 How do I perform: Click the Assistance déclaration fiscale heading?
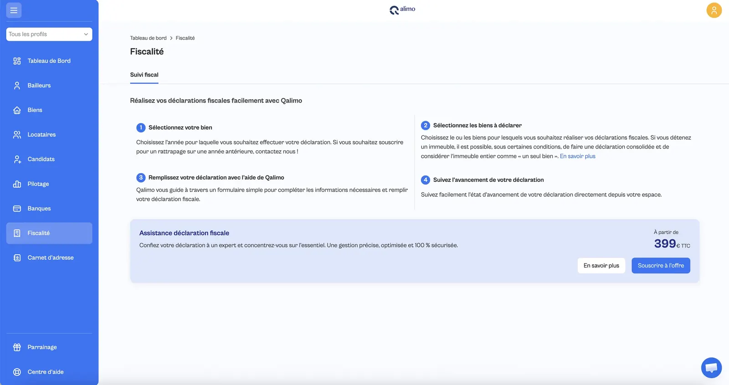(184, 233)
